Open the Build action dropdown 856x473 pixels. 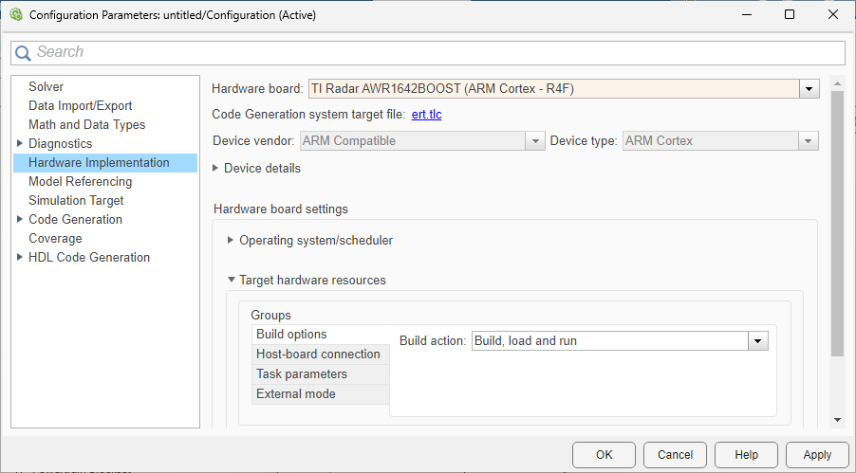click(x=757, y=341)
